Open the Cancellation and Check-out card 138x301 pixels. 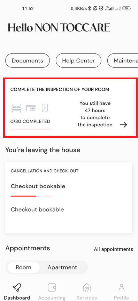point(69,198)
